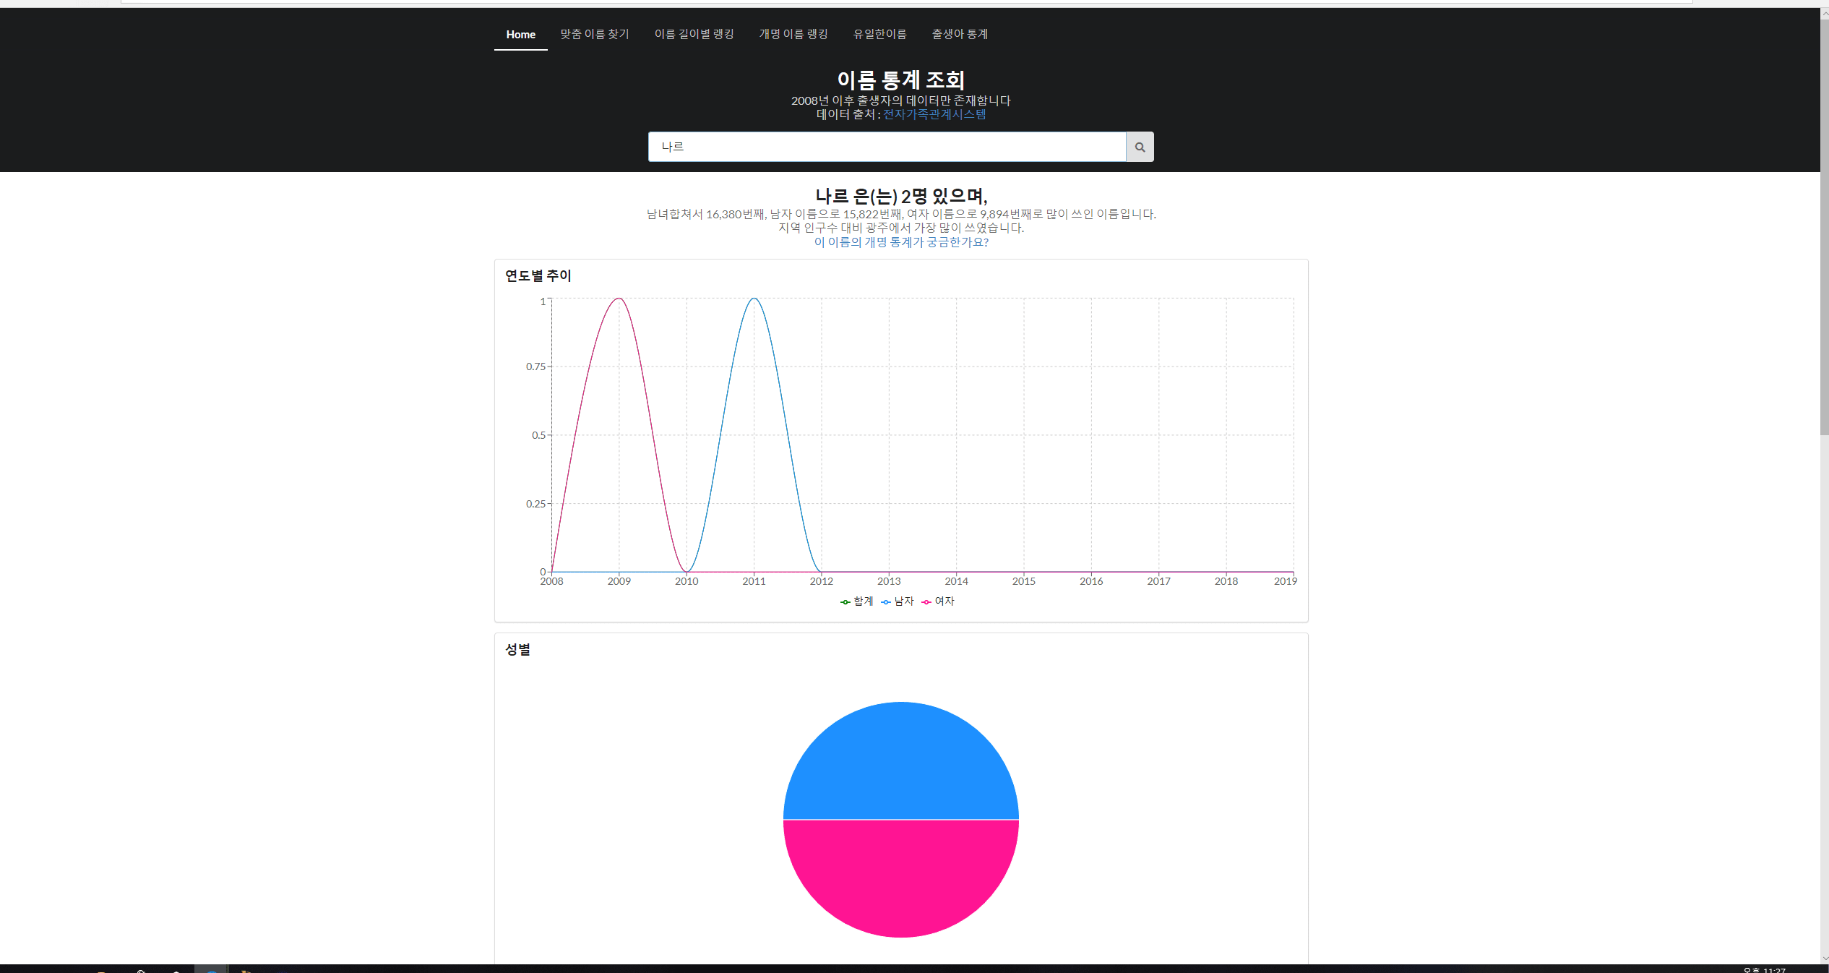Go to 맞춤 이름 찾기 menu
This screenshot has width=1829, height=973.
pos(595,34)
